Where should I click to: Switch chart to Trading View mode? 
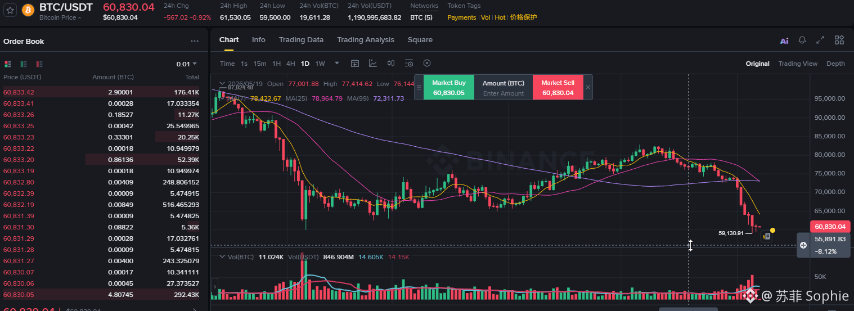[x=798, y=64]
